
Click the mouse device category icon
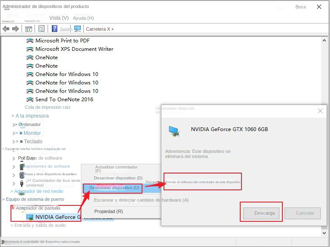(x=21, y=174)
